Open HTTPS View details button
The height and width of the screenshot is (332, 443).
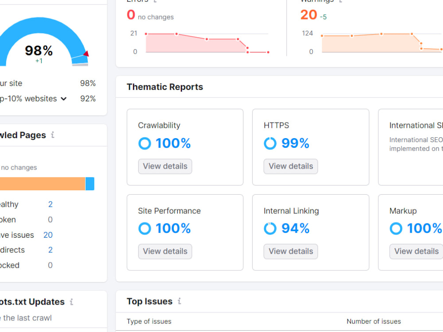click(291, 166)
